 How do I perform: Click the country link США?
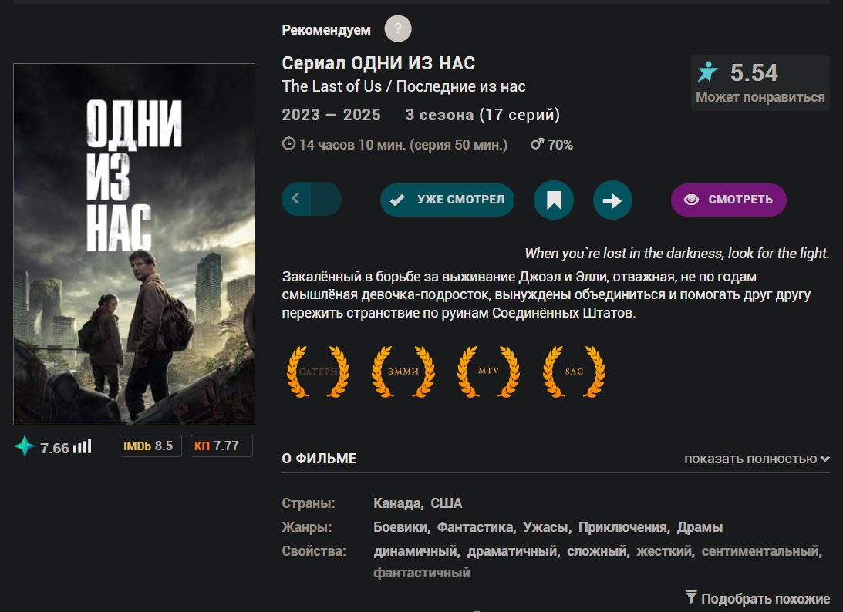(447, 503)
